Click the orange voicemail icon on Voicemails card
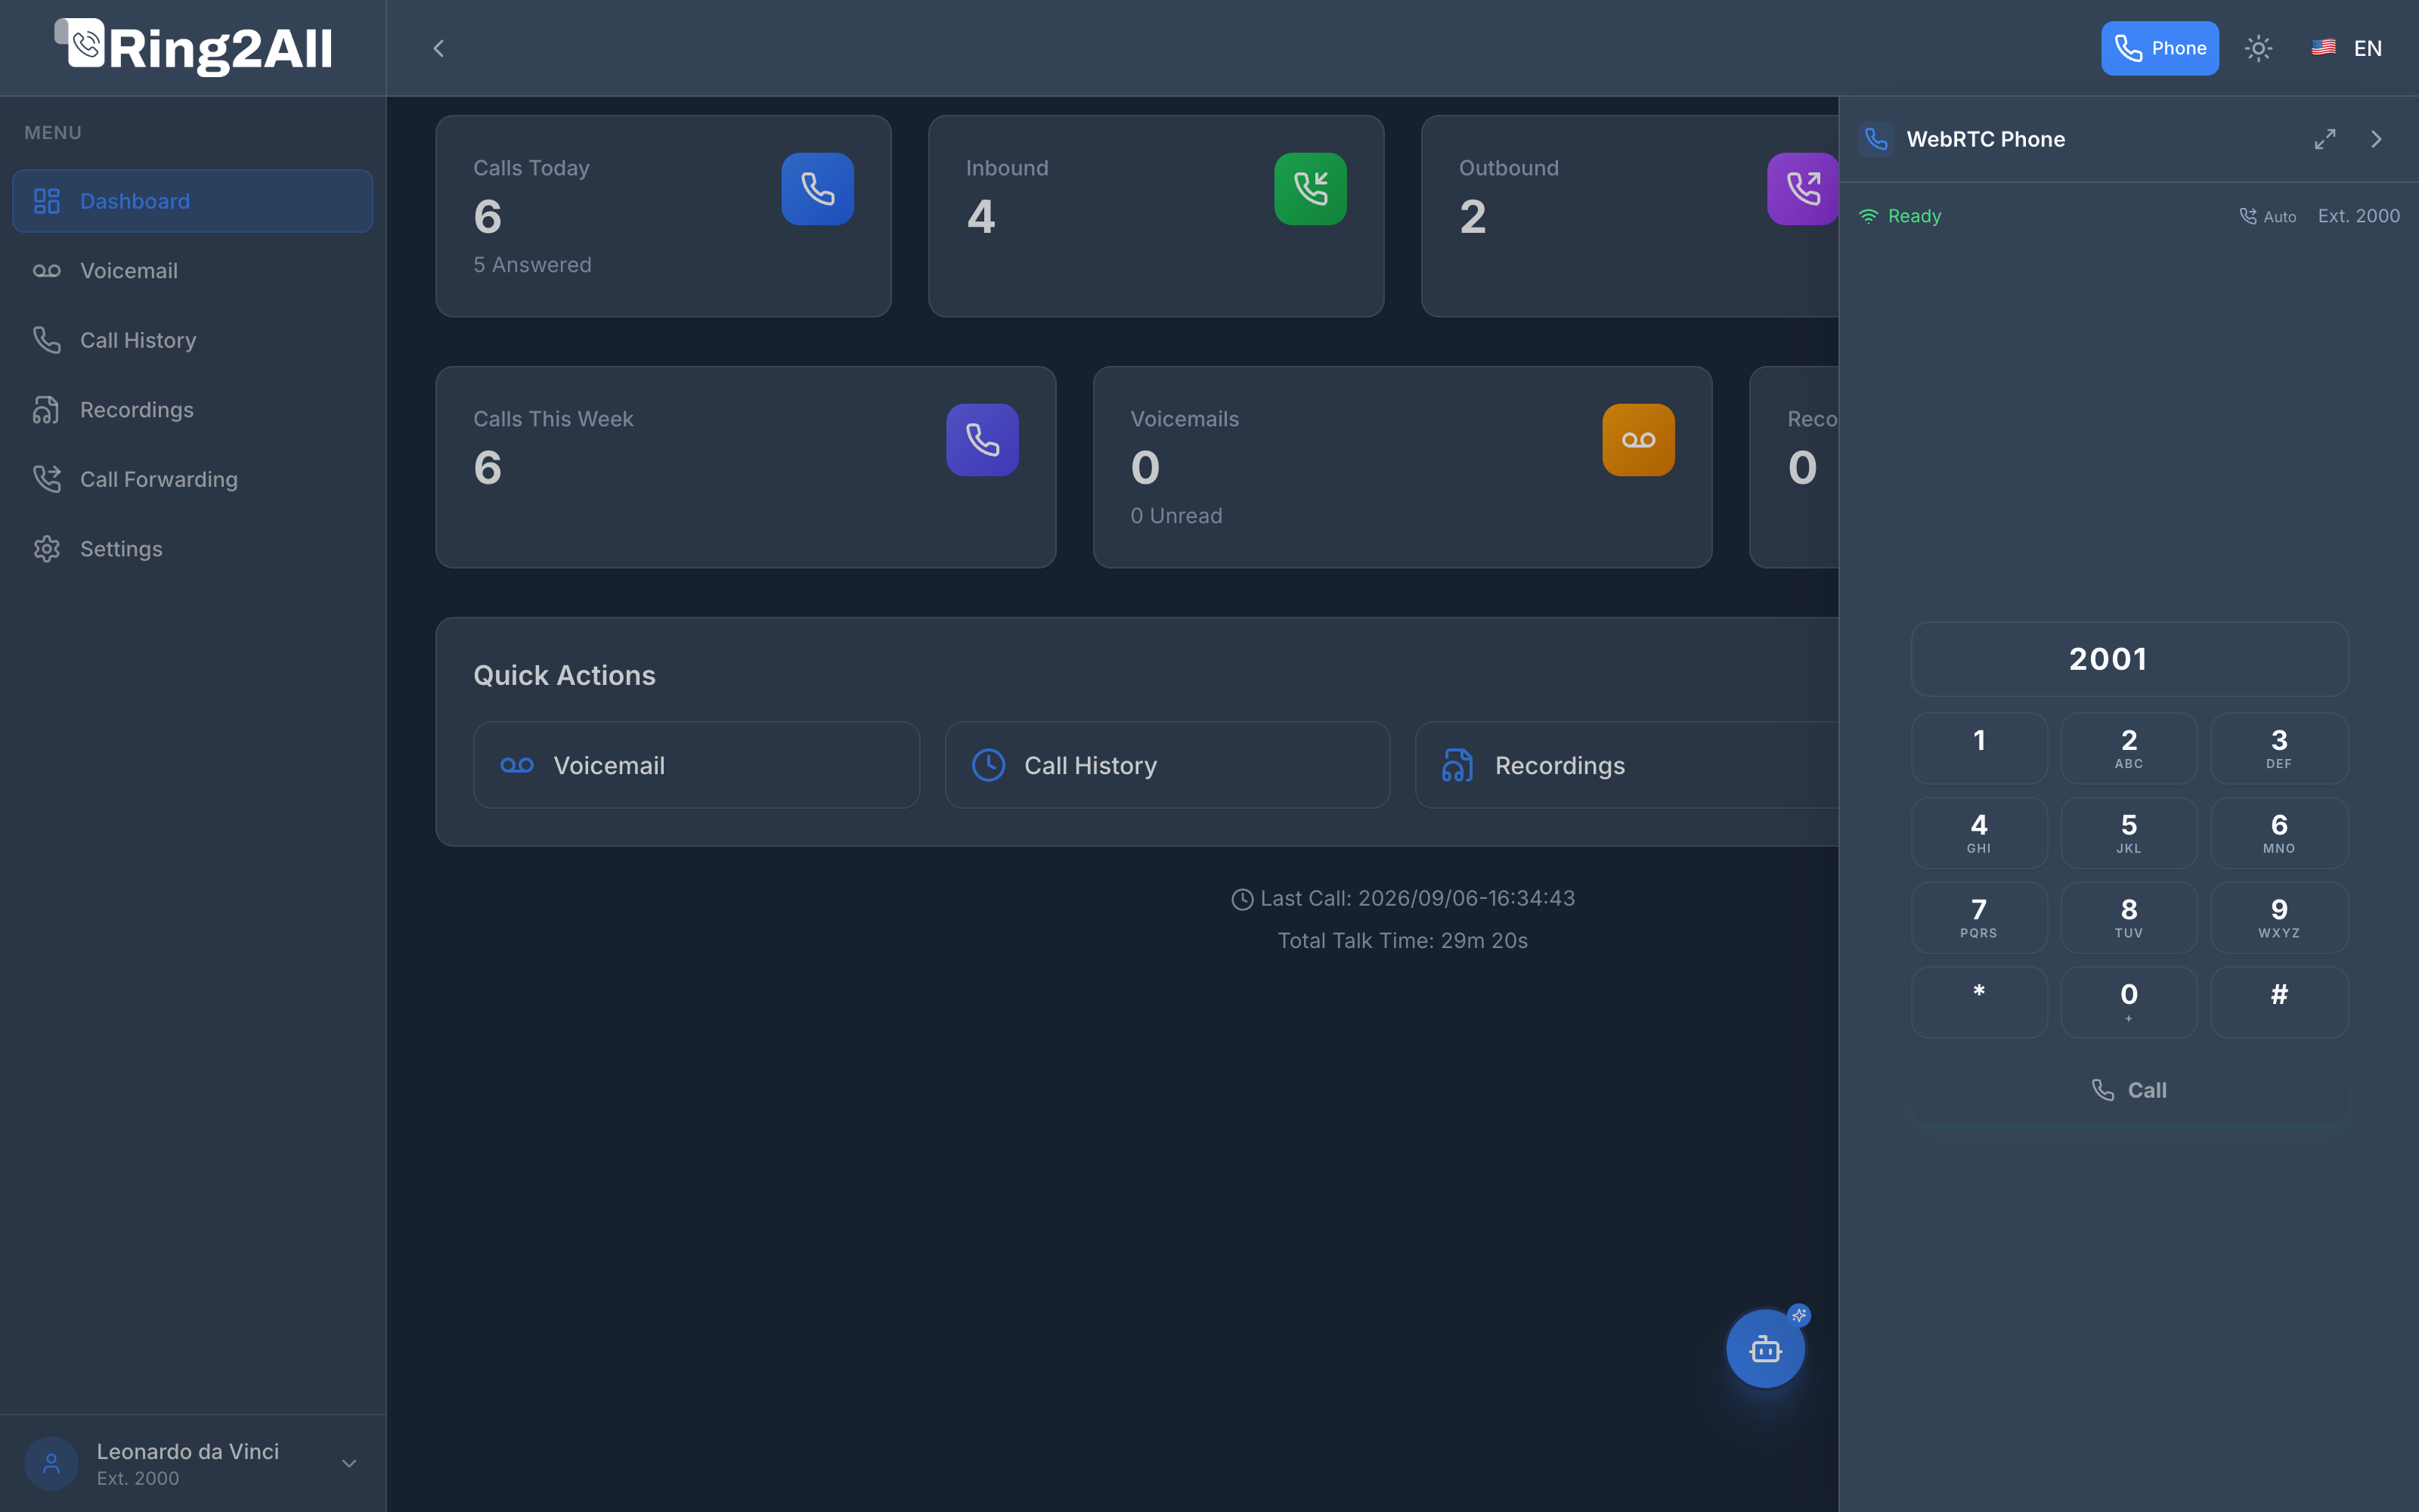 click(x=1638, y=440)
